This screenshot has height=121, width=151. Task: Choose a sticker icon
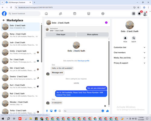coord(56,111)
